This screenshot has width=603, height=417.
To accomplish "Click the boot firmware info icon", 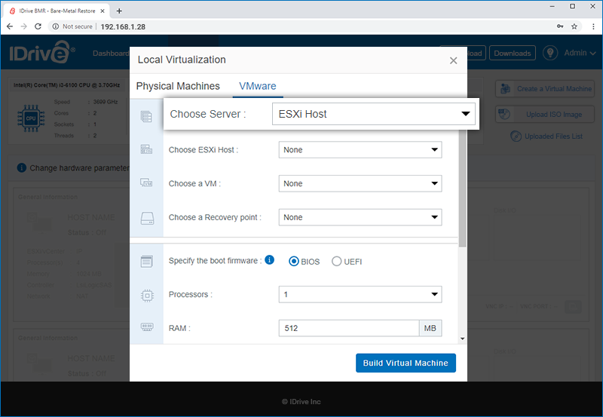I will (270, 260).
